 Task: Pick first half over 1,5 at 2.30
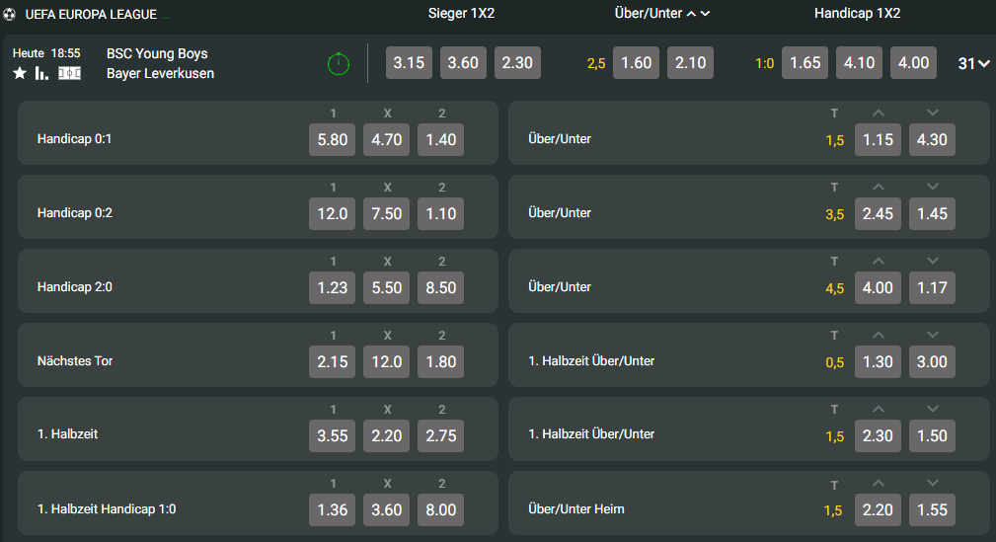click(x=878, y=435)
